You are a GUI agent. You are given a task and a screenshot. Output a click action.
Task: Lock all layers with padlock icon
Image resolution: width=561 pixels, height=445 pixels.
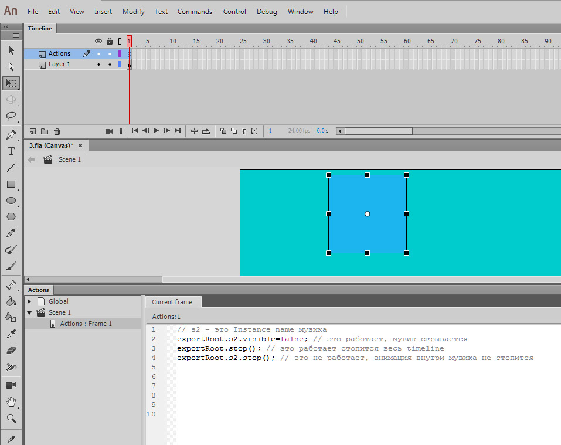[x=110, y=41]
